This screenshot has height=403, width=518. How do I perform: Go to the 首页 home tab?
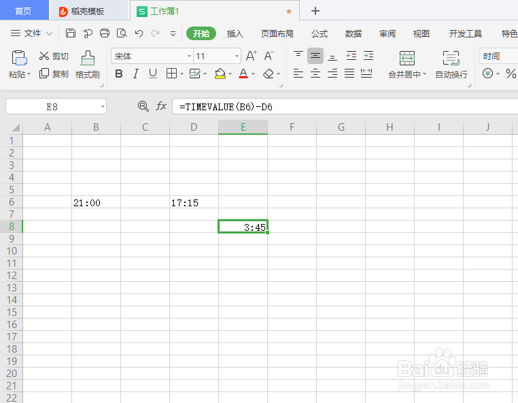pos(23,11)
